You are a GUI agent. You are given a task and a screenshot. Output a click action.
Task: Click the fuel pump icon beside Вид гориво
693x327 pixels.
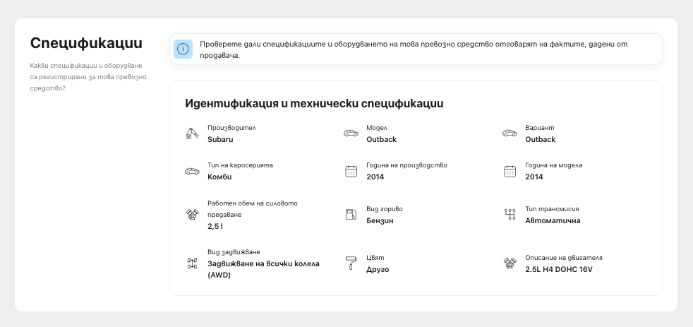351,215
